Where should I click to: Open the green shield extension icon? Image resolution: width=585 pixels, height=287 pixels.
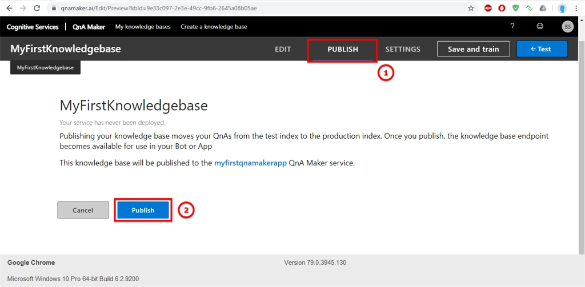tap(516, 8)
